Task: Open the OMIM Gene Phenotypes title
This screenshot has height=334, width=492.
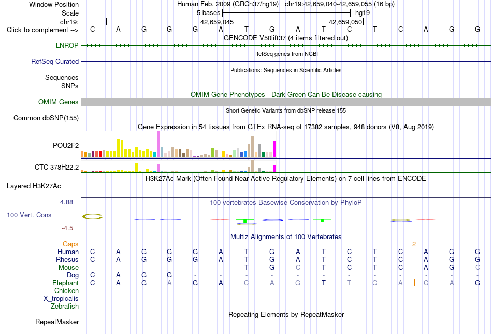Action: point(286,94)
